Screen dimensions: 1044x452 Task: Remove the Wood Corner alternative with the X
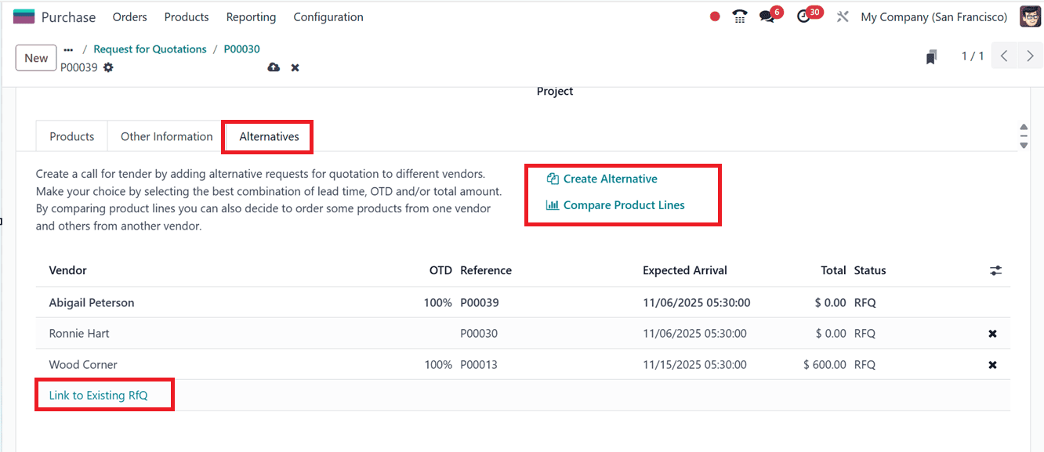click(992, 364)
